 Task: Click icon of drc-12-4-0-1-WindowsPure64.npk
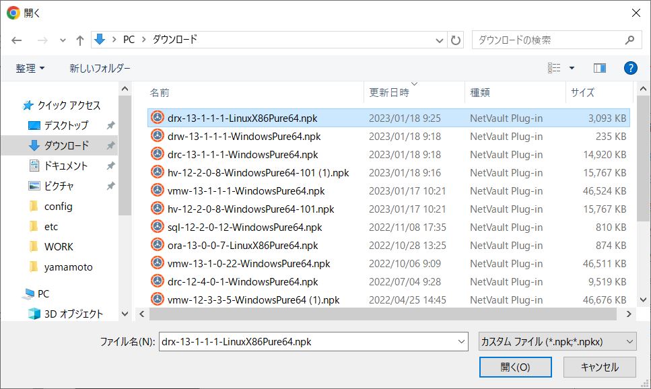(x=158, y=281)
